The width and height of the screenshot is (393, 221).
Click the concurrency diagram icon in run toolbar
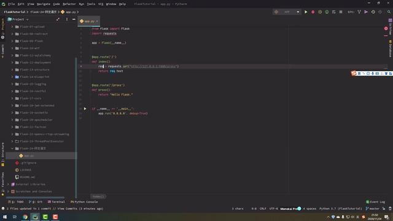click(x=333, y=12)
